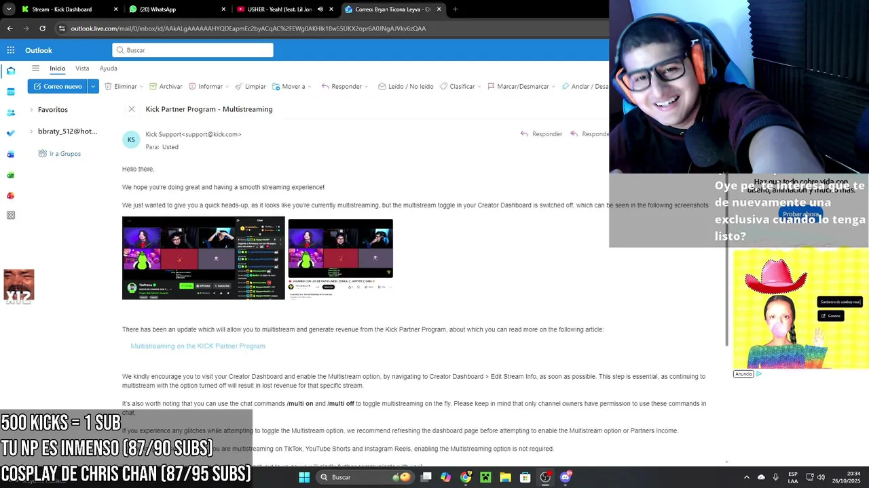The width and height of the screenshot is (869, 488).
Task: Open the Eliminar dropdown arrow
Action: 142,87
